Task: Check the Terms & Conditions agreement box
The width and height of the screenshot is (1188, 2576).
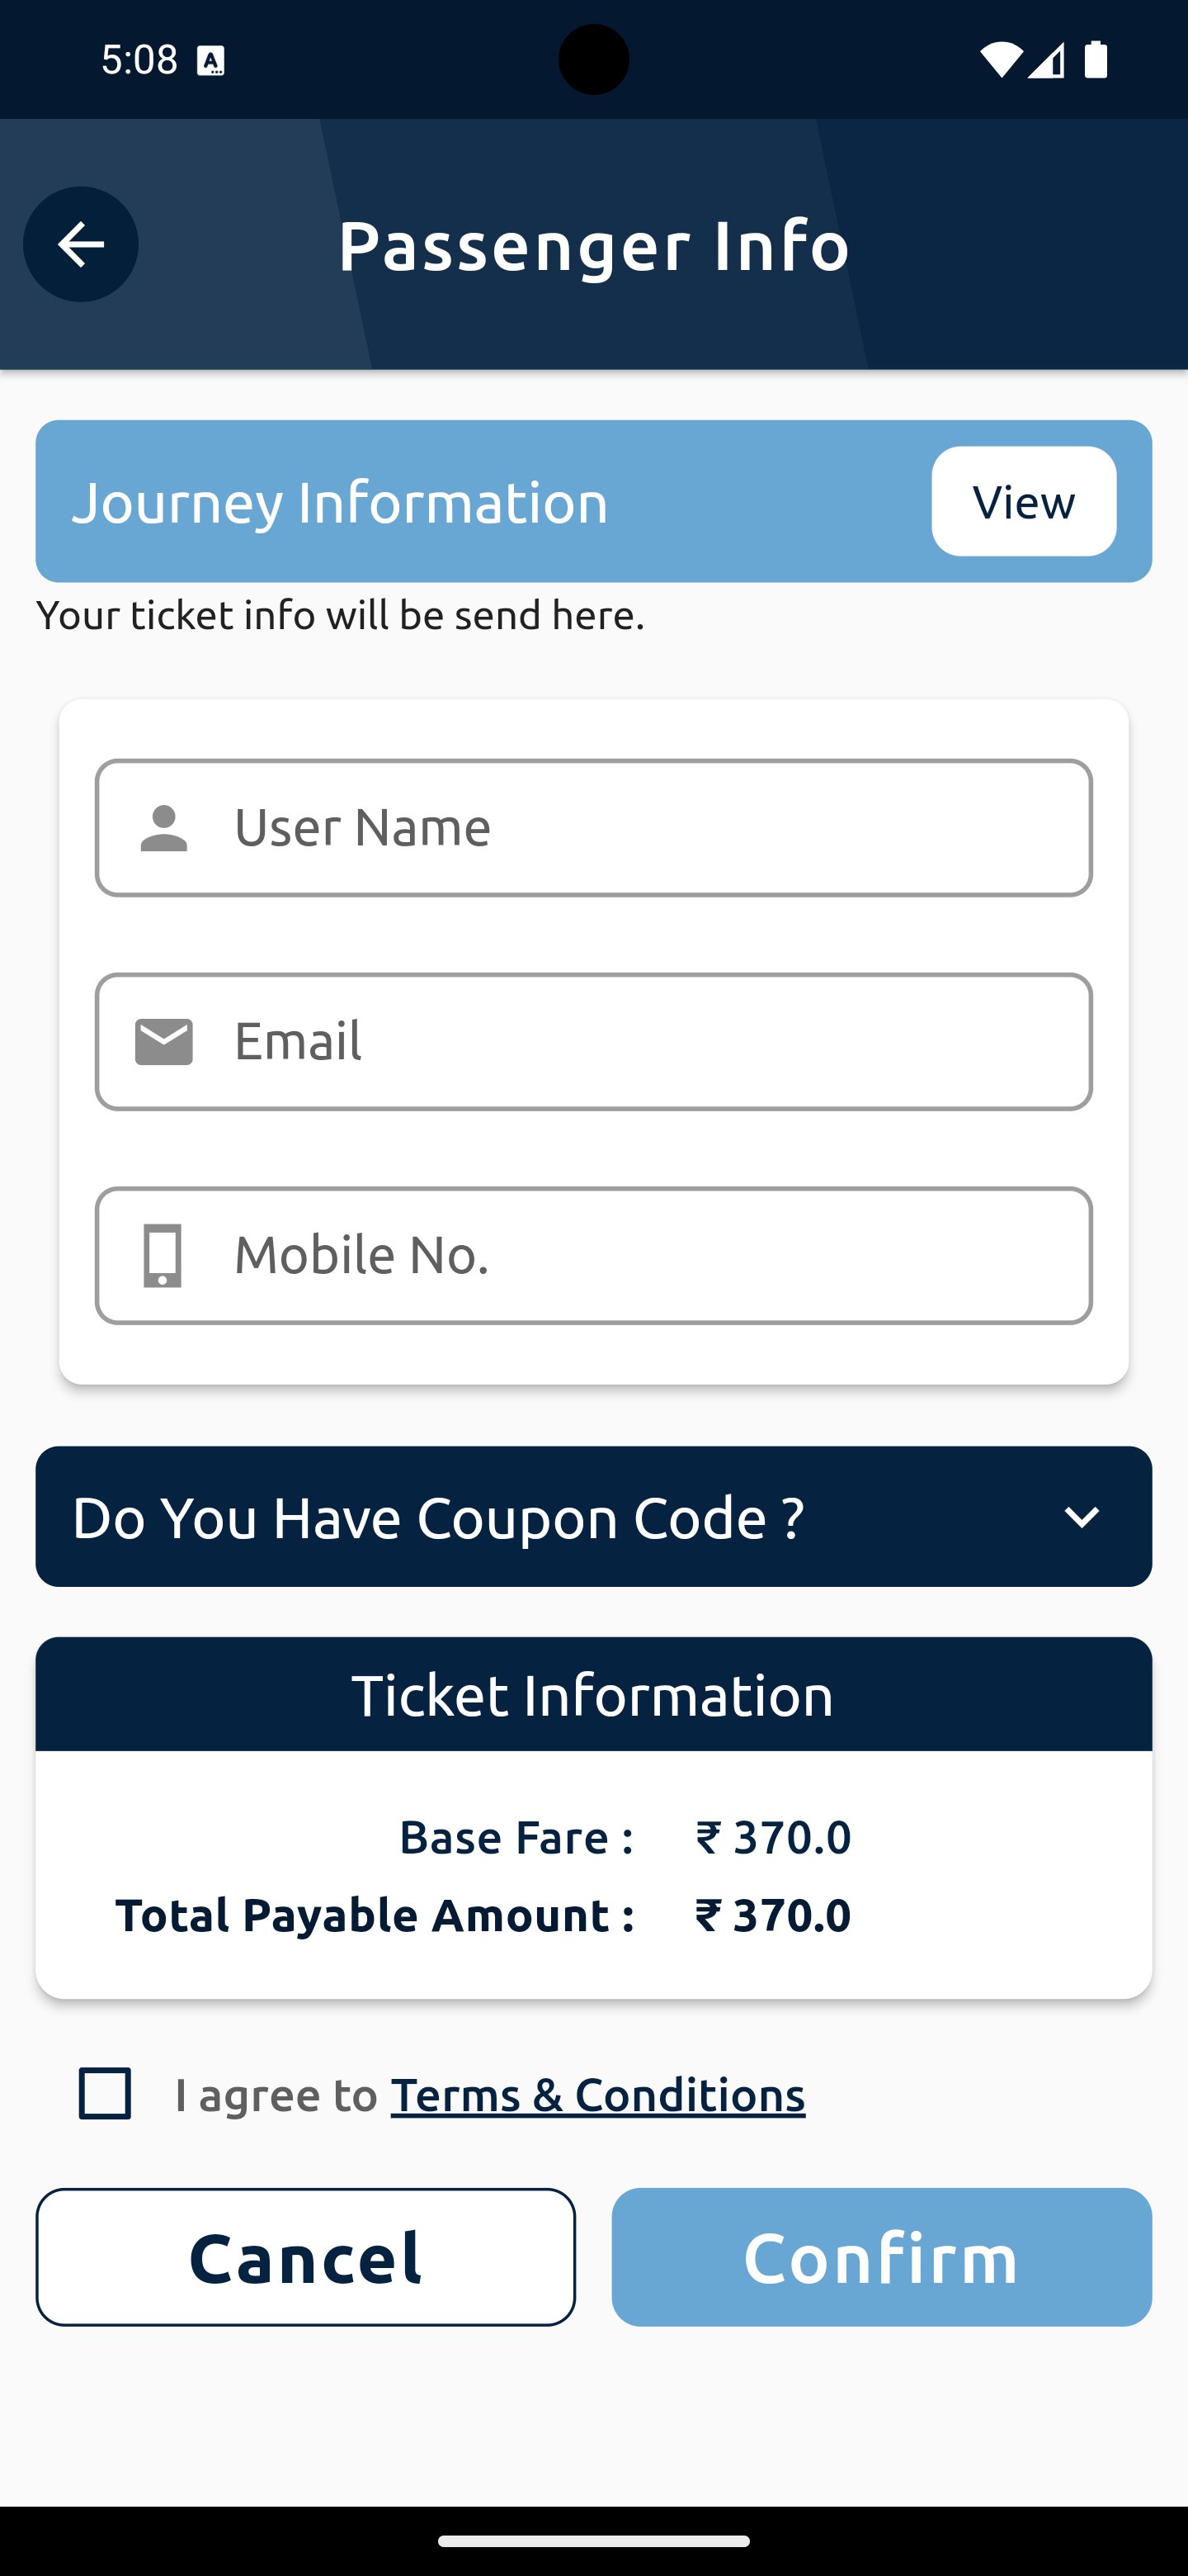Action: pos(105,2093)
